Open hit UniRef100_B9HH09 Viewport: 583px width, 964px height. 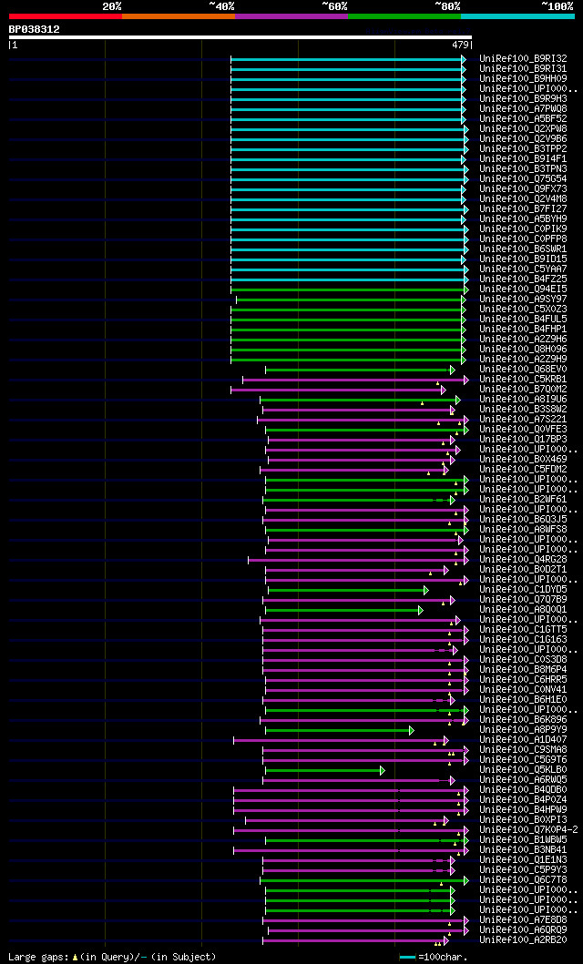pos(524,78)
